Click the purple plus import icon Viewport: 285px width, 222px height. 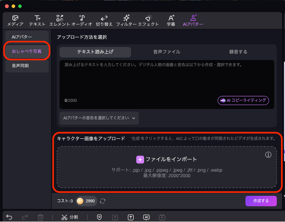click(x=140, y=160)
